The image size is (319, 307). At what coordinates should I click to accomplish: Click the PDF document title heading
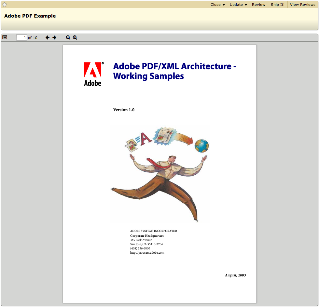point(174,71)
